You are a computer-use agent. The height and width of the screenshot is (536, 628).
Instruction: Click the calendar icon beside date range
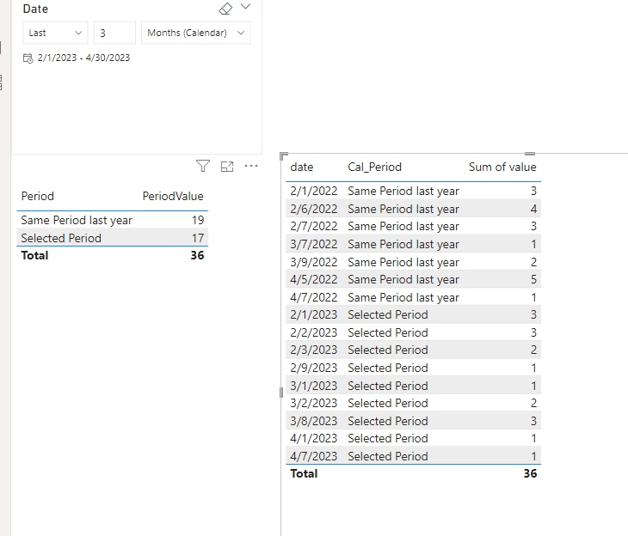coord(28,58)
